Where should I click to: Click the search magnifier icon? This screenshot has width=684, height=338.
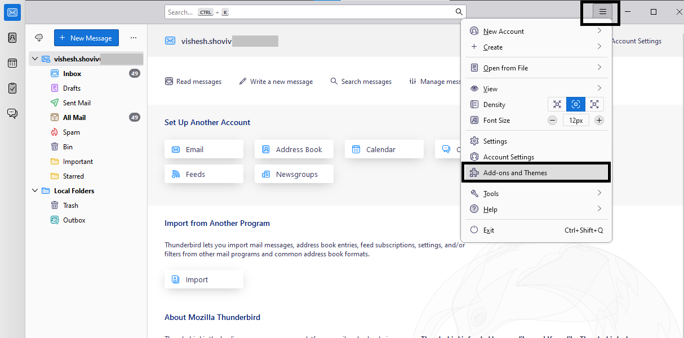459,12
